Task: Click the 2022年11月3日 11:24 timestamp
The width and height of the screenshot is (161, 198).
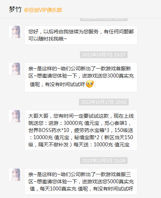Action: pyautogui.click(x=104, y=160)
